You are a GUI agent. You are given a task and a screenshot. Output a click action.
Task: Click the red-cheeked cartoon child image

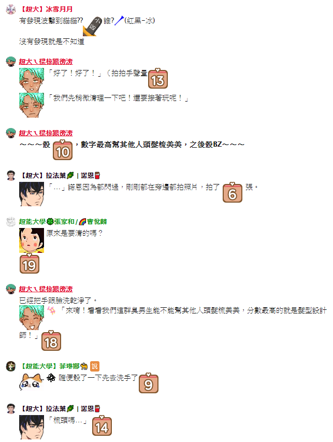click(x=32, y=240)
